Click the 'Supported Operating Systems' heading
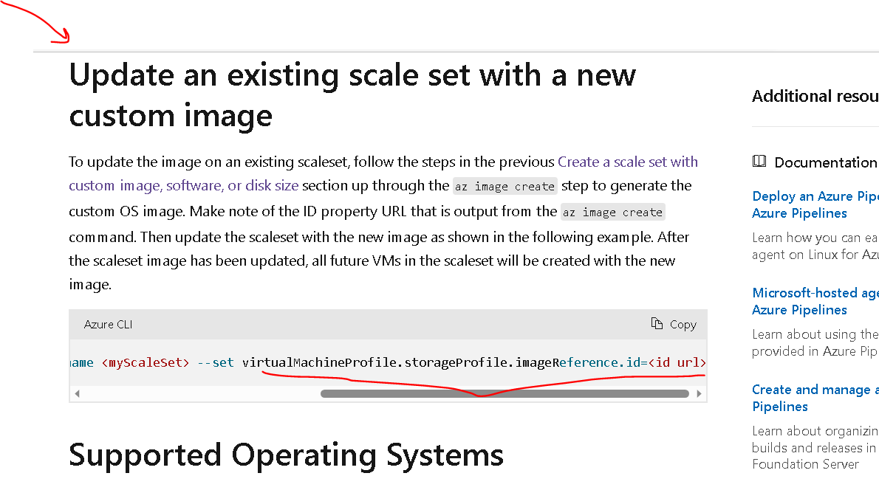879x490 pixels. coord(285,455)
